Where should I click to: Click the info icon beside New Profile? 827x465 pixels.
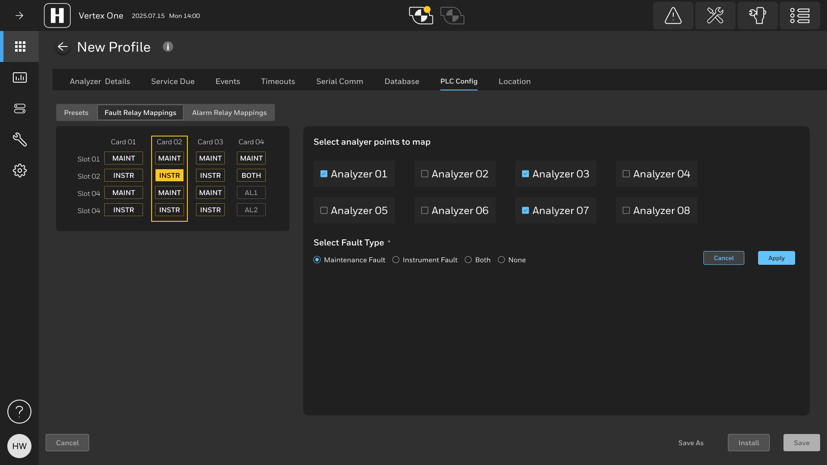[x=168, y=46]
